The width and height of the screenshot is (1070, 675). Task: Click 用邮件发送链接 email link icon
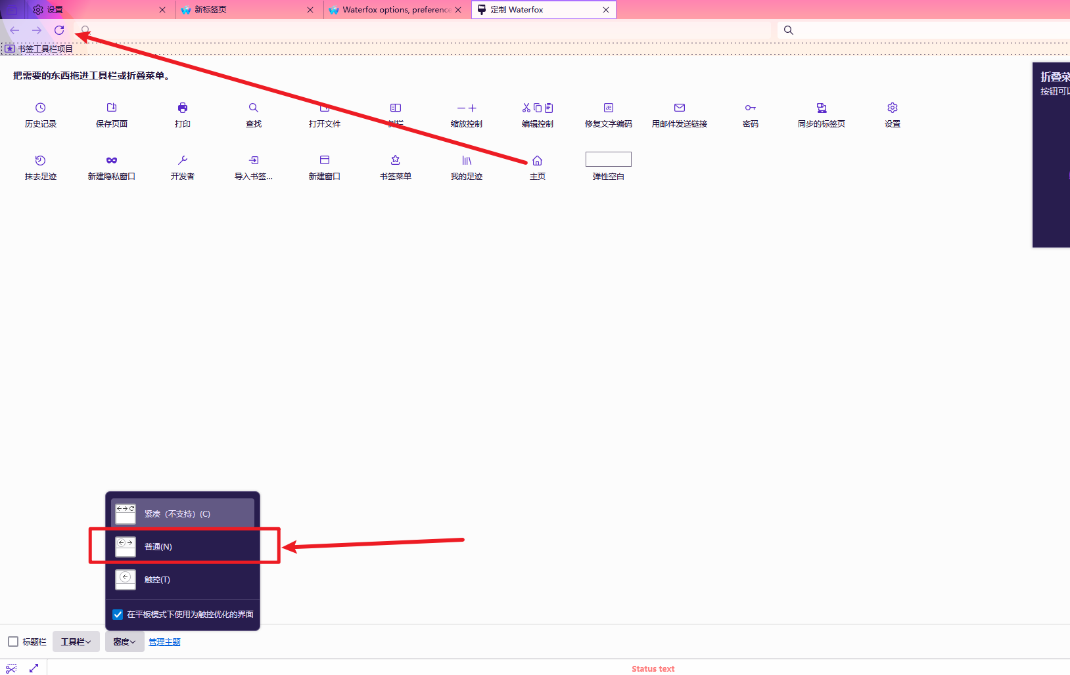(x=680, y=108)
